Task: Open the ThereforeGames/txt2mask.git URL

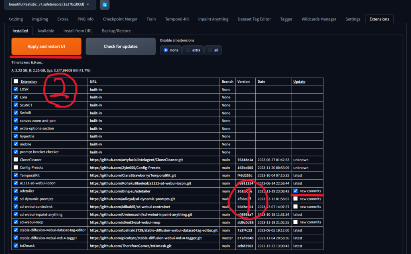Action: point(130,246)
